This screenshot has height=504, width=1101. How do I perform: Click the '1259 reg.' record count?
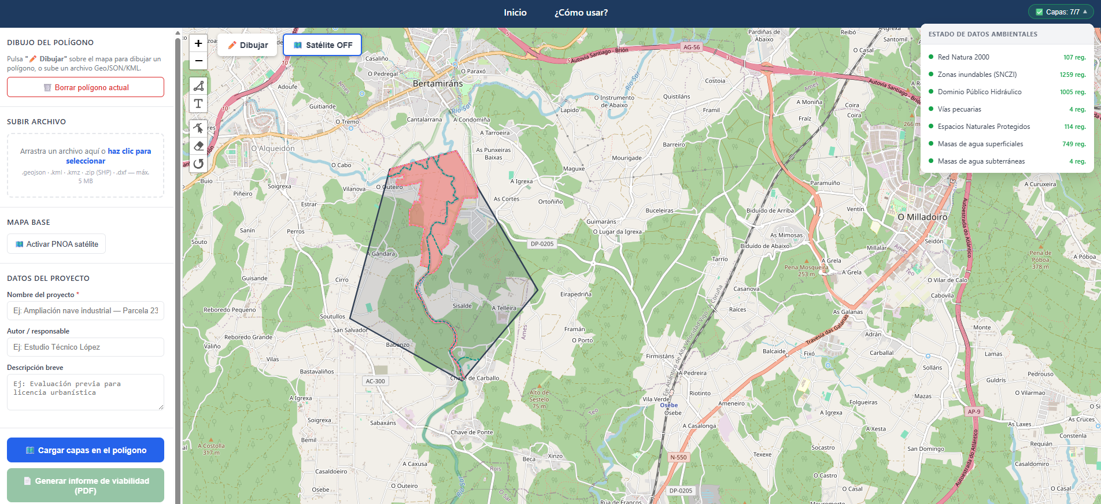click(1073, 75)
